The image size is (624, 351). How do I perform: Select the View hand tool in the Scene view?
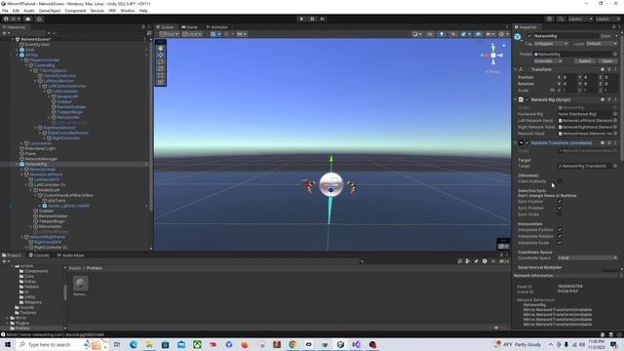coord(160,48)
